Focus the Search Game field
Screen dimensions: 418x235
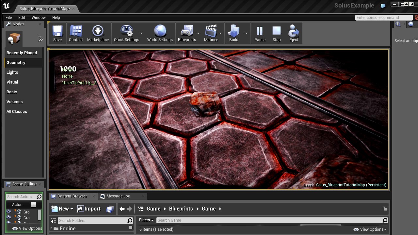click(272, 220)
